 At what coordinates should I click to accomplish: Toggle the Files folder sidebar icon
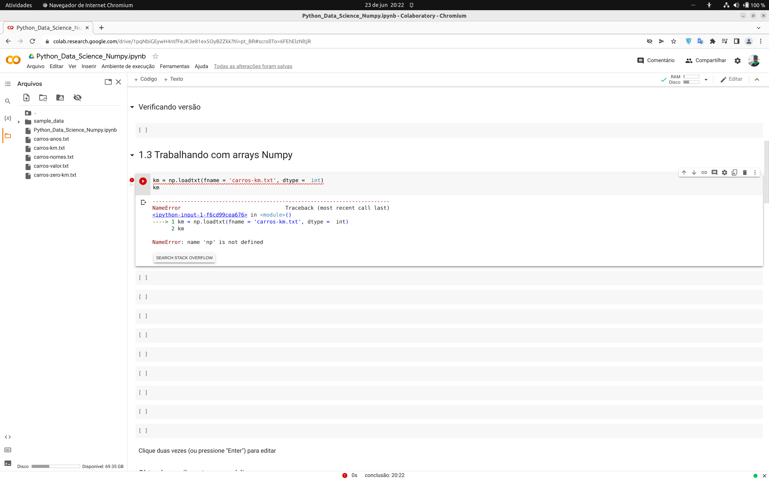click(x=8, y=136)
